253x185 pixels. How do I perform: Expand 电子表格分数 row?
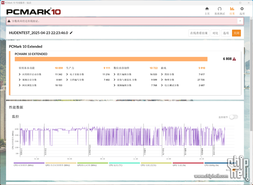click(x=67, y=74)
